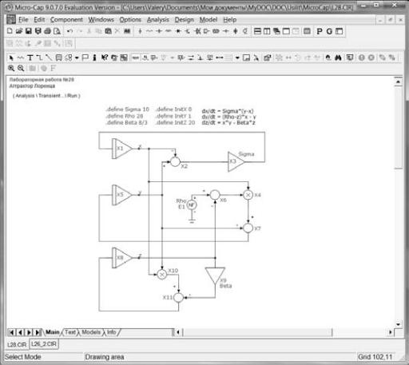Click the binoculars icon in lower toolbar
The height and width of the screenshot is (365, 409).
point(338,58)
